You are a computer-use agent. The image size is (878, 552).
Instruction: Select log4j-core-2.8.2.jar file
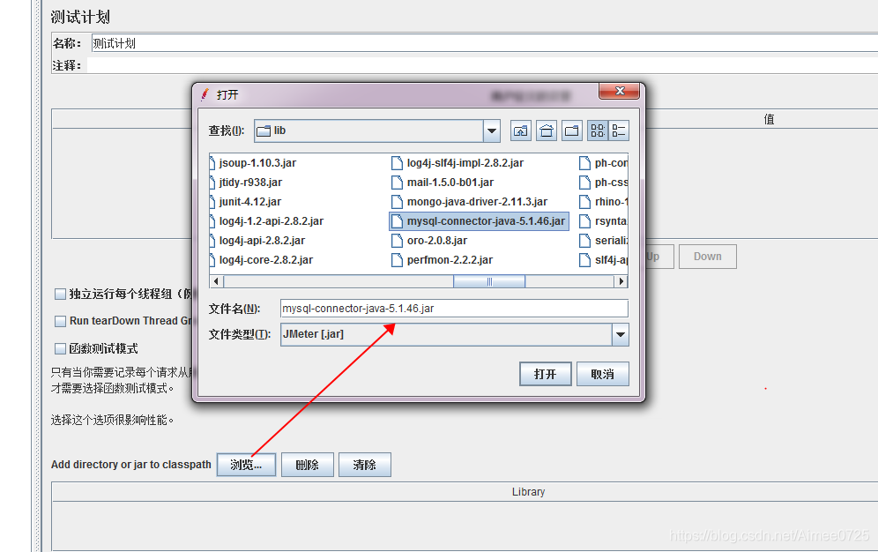pos(266,260)
